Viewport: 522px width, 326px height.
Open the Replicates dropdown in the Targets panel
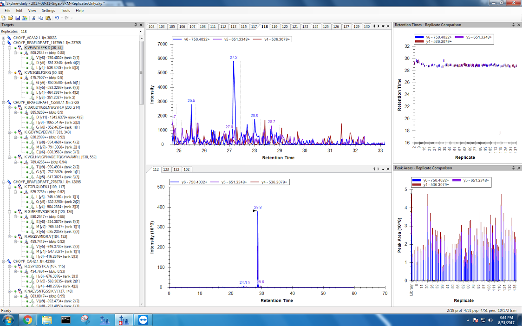pyautogui.click(x=141, y=32)
